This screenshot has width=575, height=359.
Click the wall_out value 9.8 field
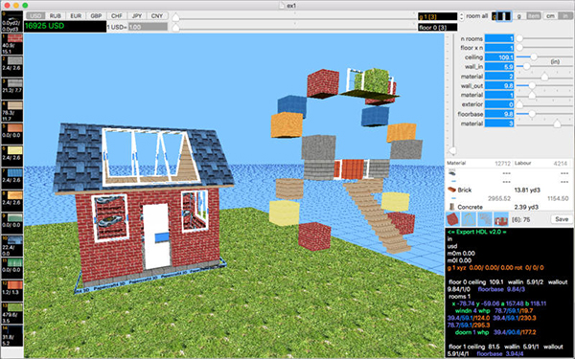pos(499,86)
